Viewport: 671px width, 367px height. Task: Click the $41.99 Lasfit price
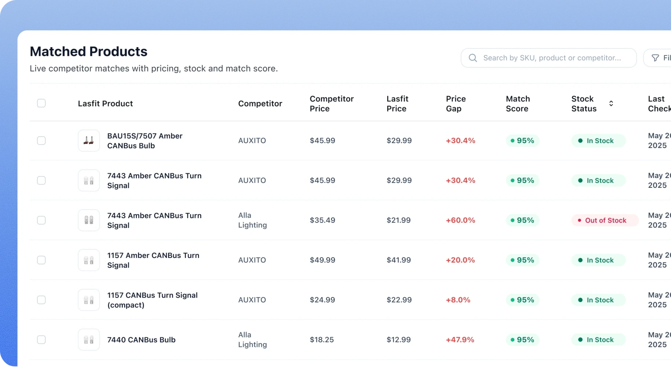click(x=399, y=260)
